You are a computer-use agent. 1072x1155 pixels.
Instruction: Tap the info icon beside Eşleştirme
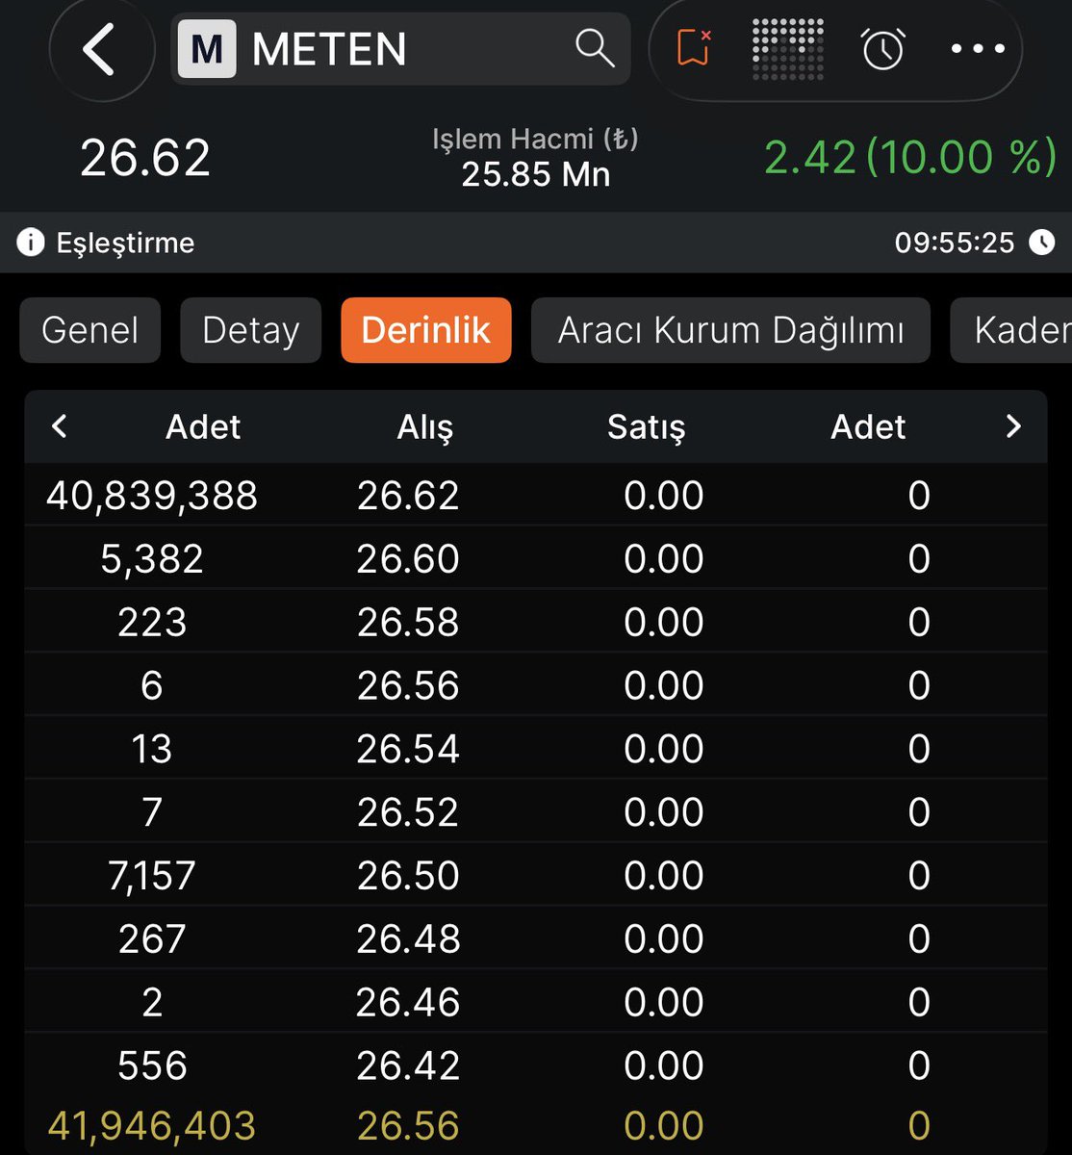(x=31, y=243)
